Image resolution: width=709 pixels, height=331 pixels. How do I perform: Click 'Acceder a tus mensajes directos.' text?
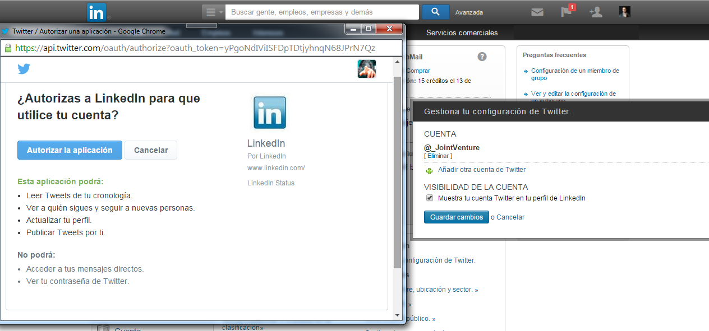point(85,269)
